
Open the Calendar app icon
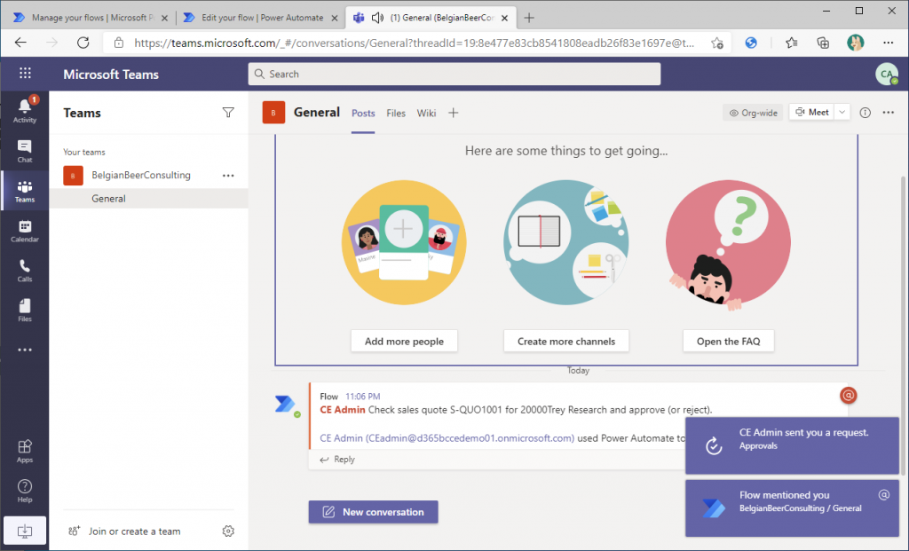[x=24, y=231]
